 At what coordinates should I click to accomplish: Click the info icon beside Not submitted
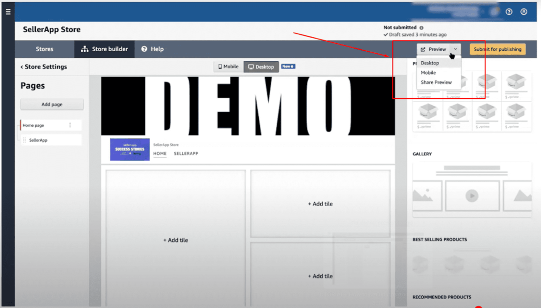coord(422,27)
